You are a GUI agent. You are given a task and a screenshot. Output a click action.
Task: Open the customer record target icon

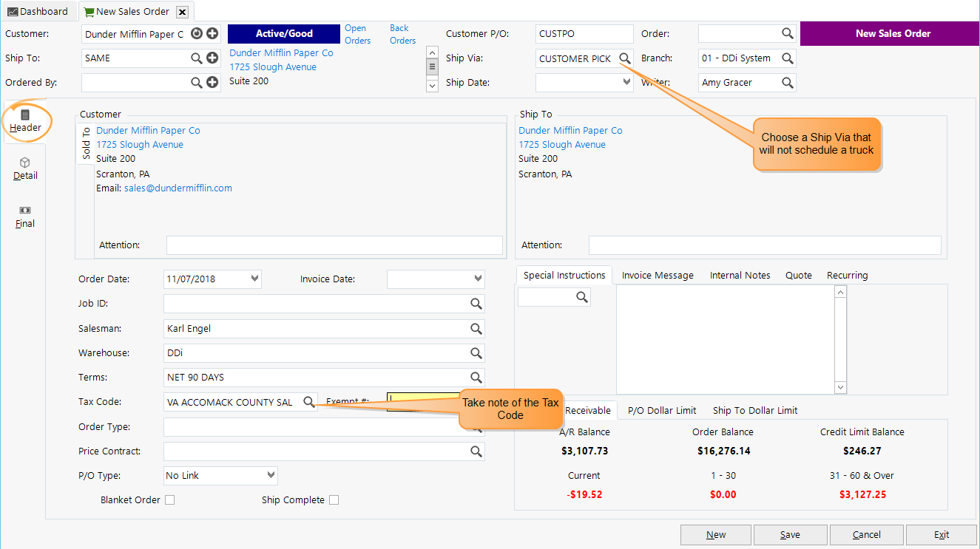pos(197,33)
